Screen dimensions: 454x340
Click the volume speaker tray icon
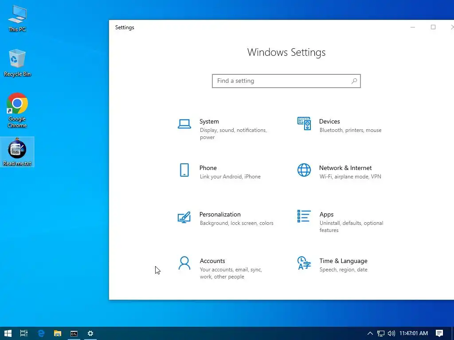point(391,333)
